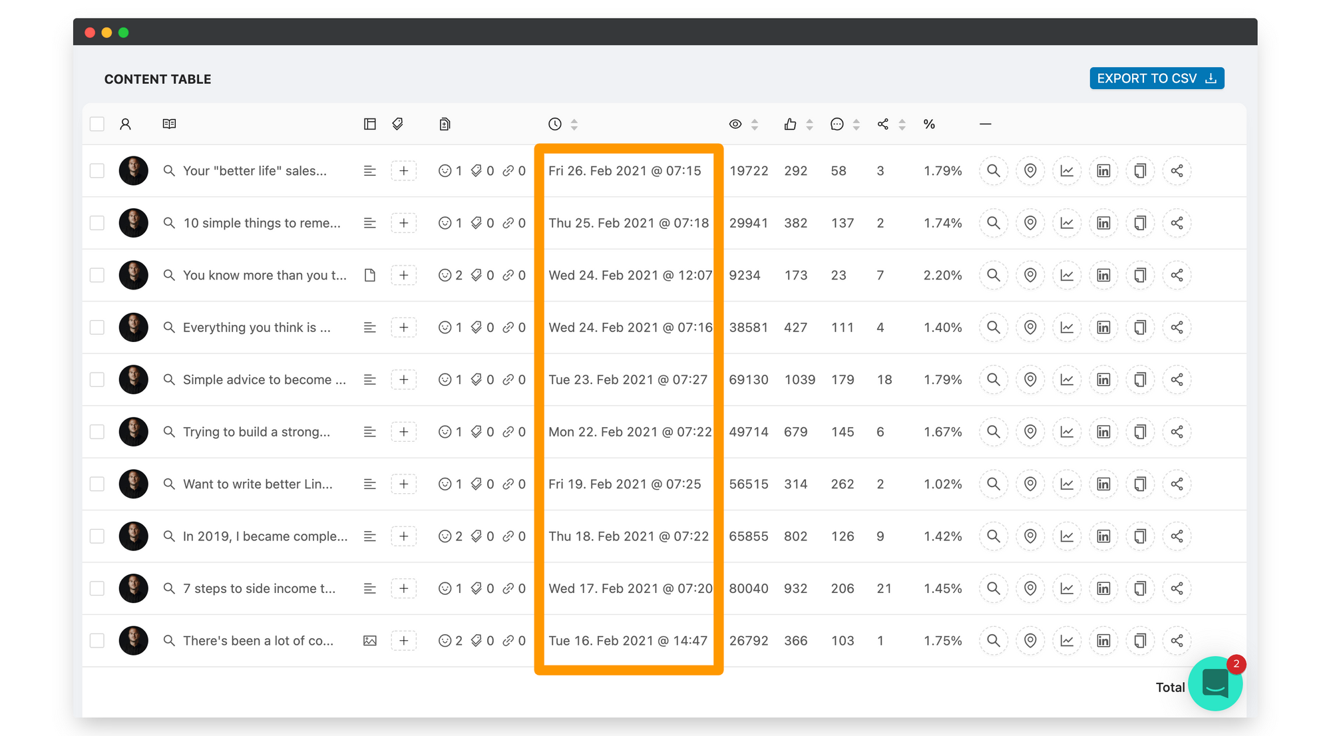Open post titled 'Everything you think is ...'

(x=256, y=327)
